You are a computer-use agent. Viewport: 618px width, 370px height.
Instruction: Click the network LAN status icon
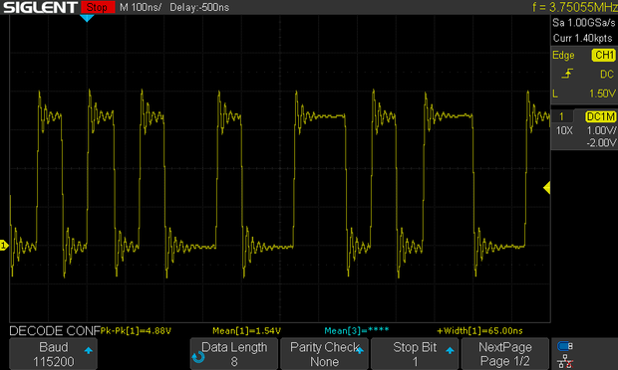pyautogui.click(x=565, y=361)
